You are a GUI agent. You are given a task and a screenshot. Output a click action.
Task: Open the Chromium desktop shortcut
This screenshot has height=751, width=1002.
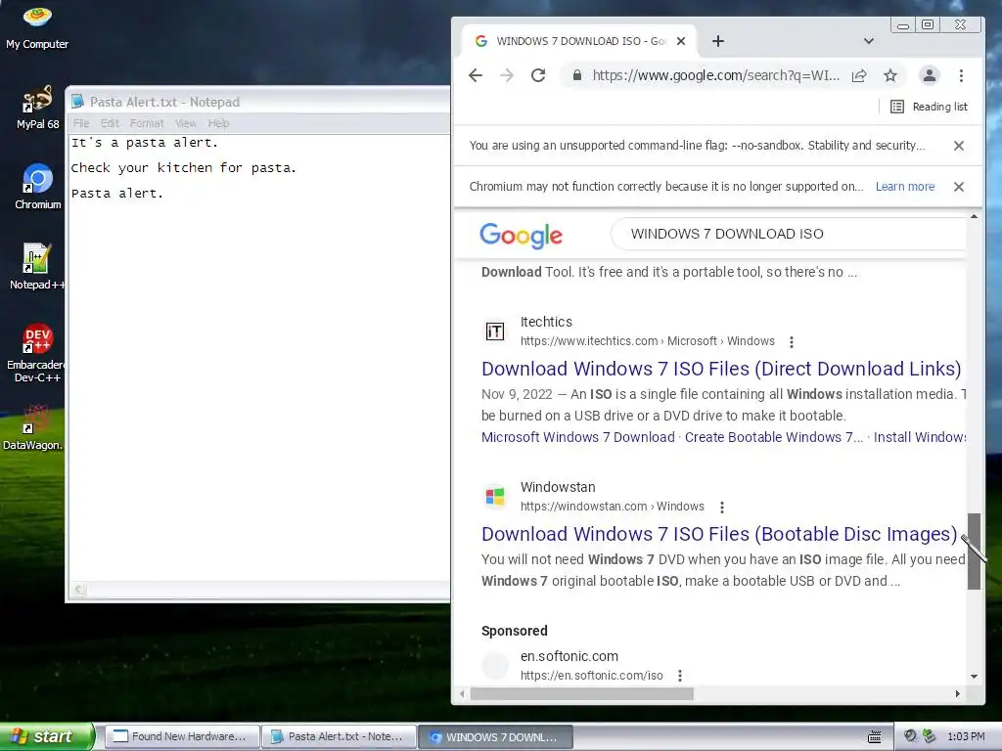point(38,187)
